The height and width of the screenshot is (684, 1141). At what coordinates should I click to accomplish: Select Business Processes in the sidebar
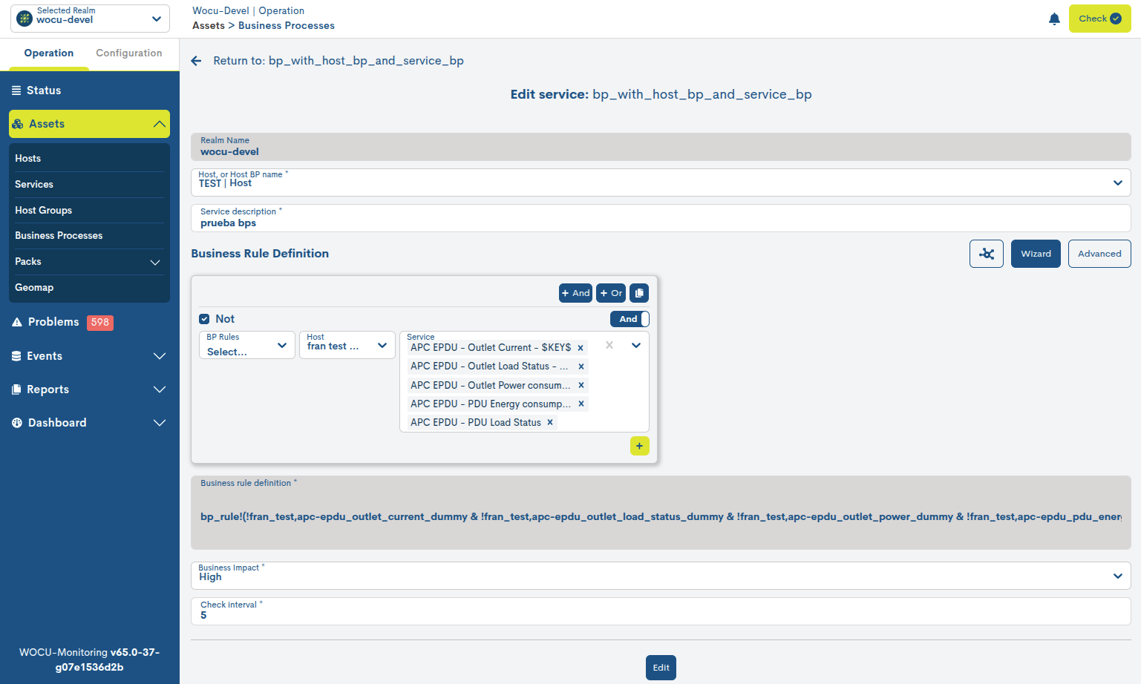click(59, 235)
